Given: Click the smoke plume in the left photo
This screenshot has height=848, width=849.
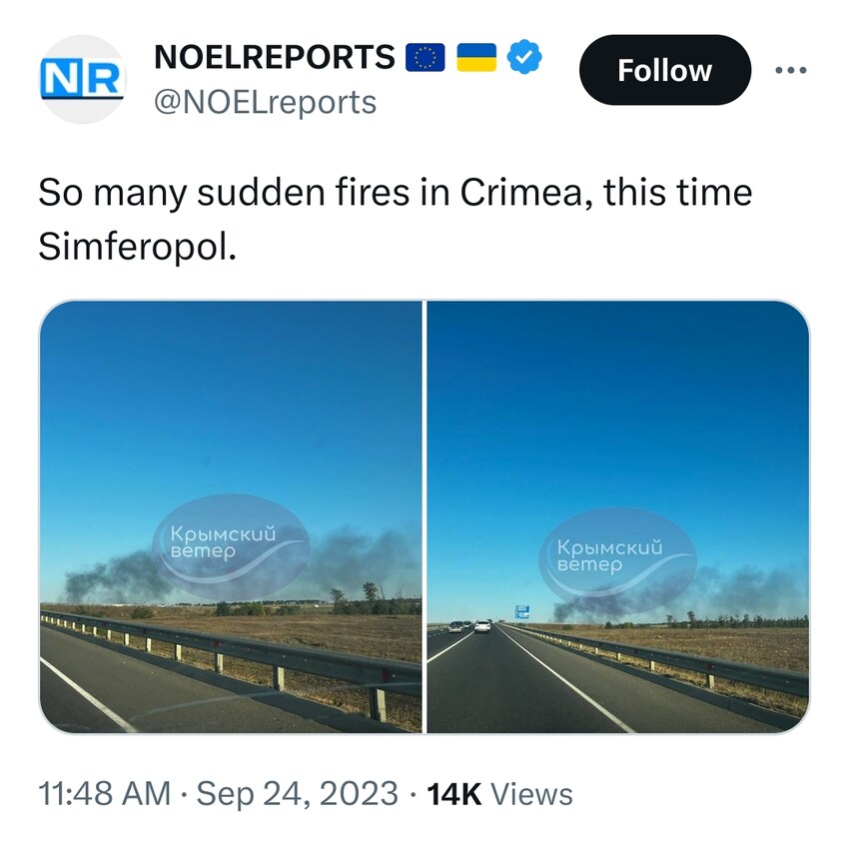Looking at the screenshot, I should 119,578.
